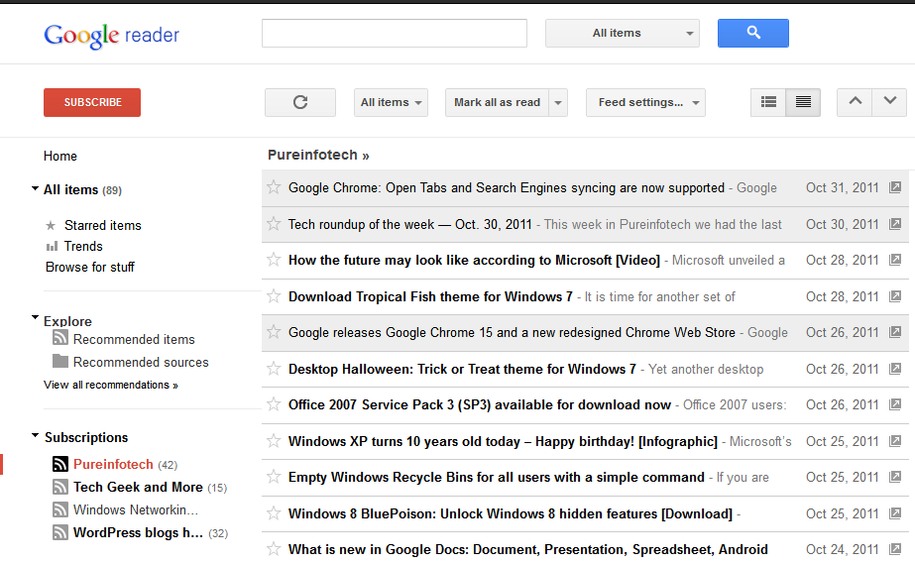915x564 pixels.
Task: Select the Pureinfotech (42) subscription
Action: 125,464
